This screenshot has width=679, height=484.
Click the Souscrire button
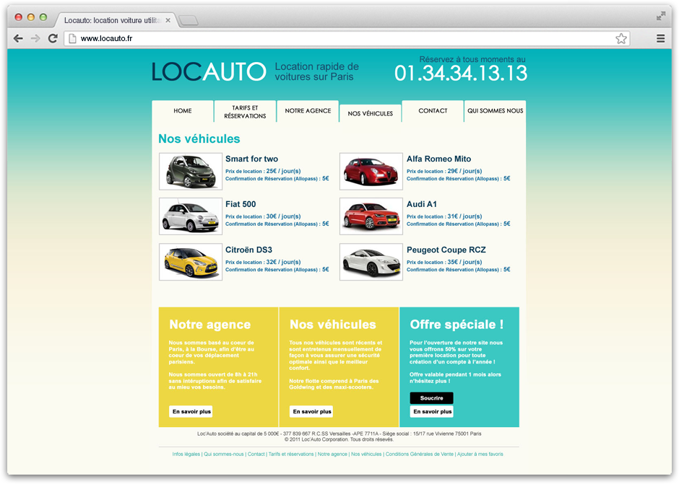coord(431,398)
